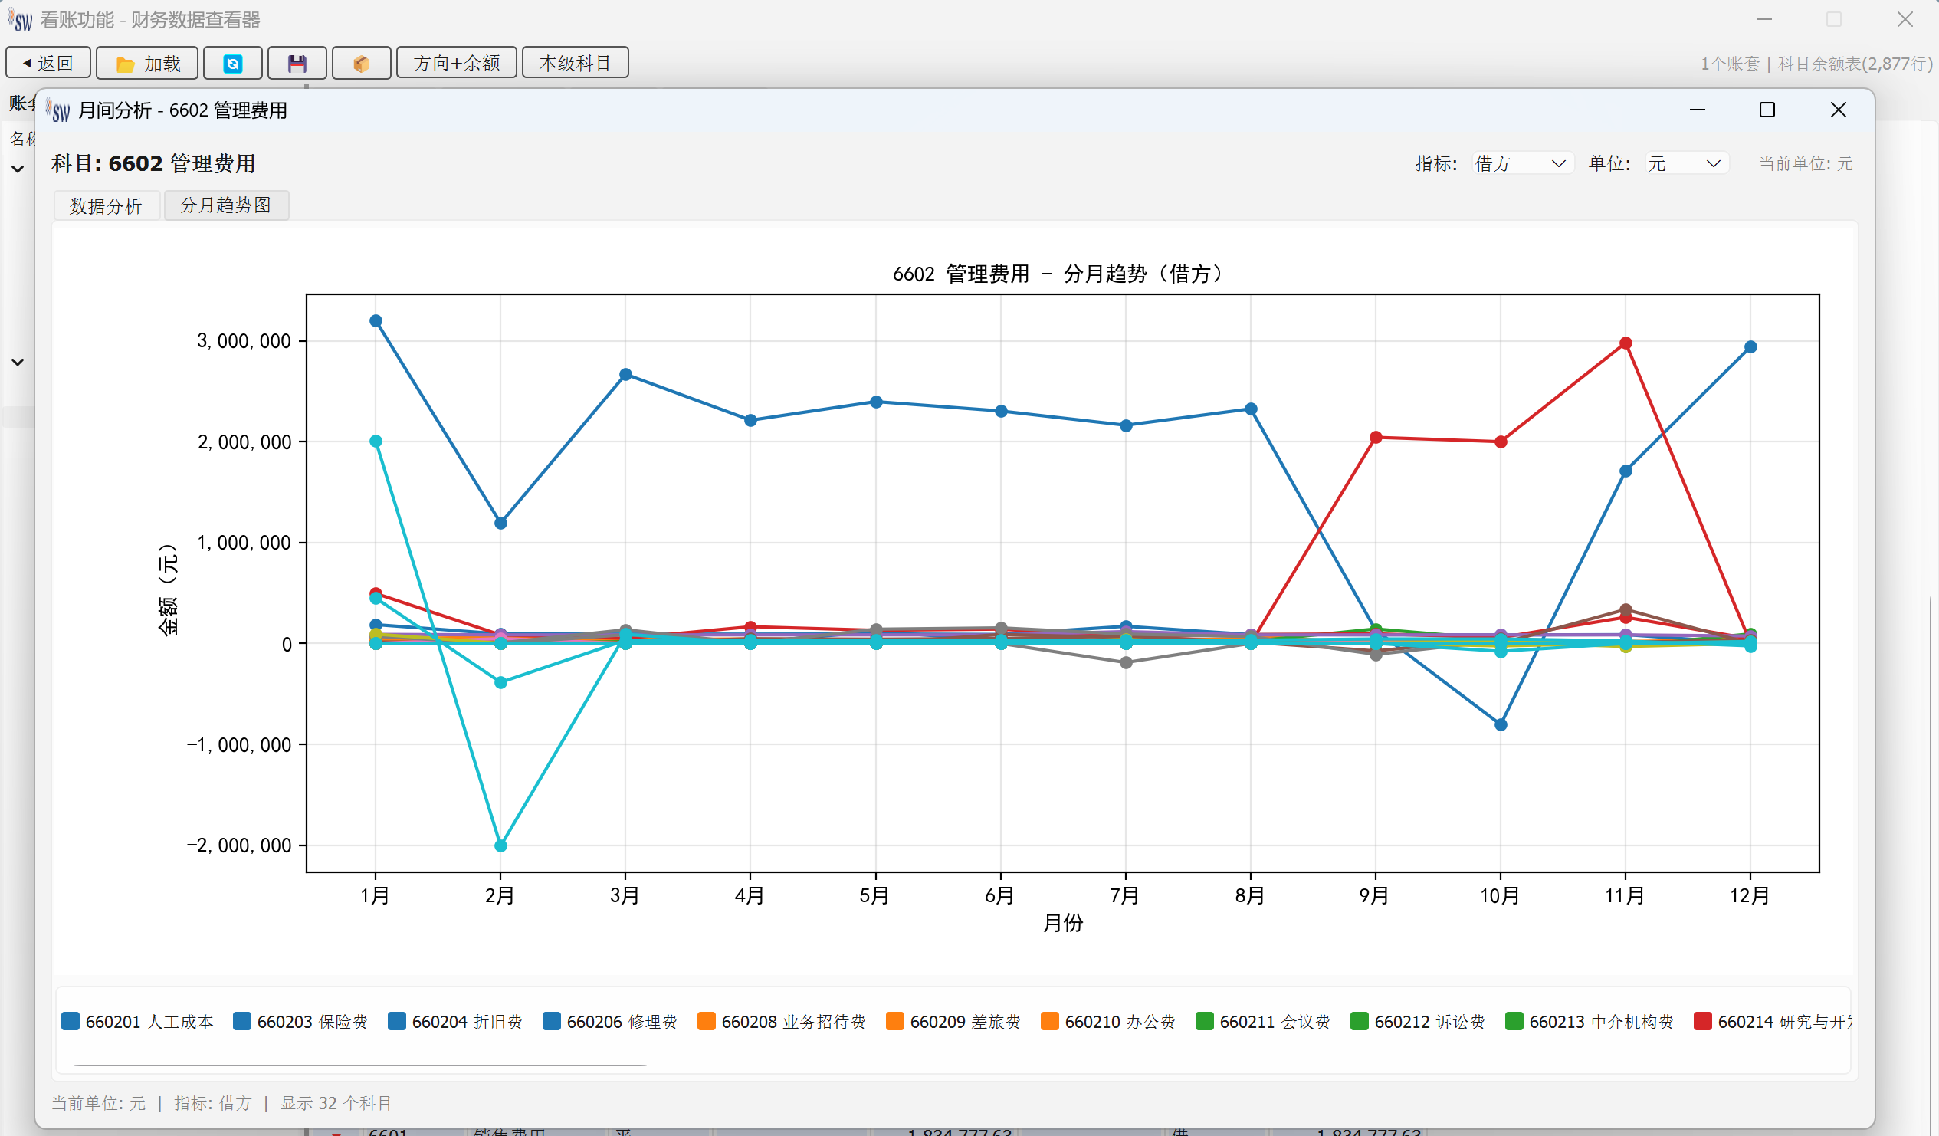
Task: Switch to the 数据分析 tab
Action: 107,205
